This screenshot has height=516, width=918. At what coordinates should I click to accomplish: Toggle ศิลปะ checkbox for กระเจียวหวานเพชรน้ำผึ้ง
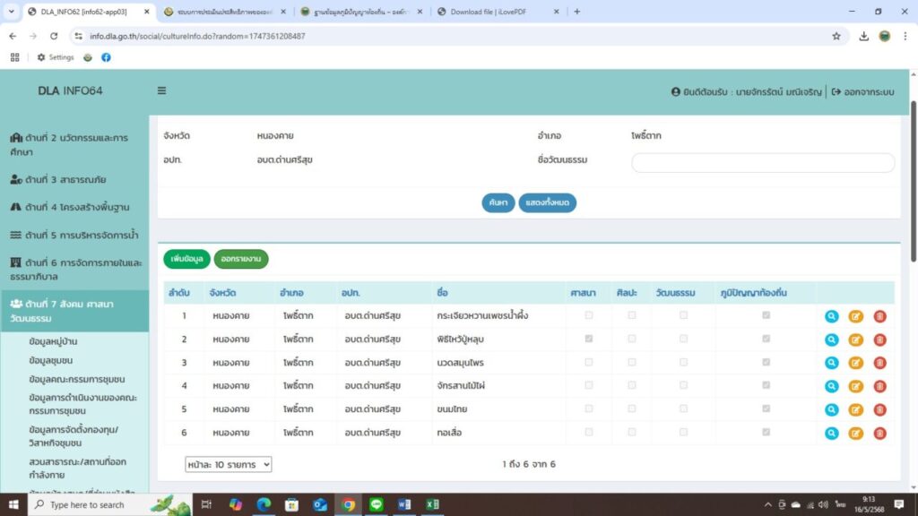tap(632, 315)
